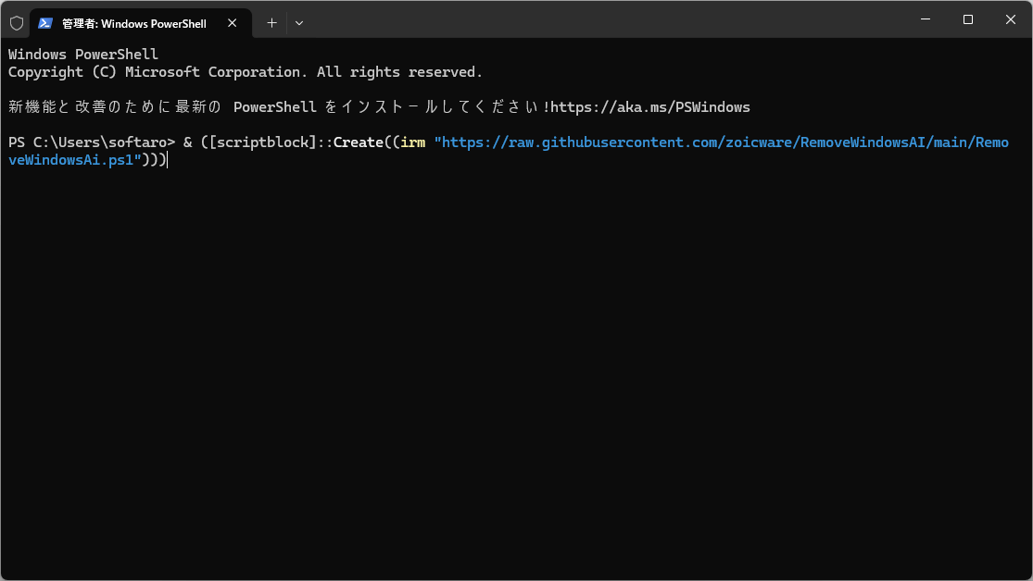Click the Copyright (C) Microsoft Corporation line
Image resolution: width=1033 pixels, height=581 pixels.
coord(245,72)
